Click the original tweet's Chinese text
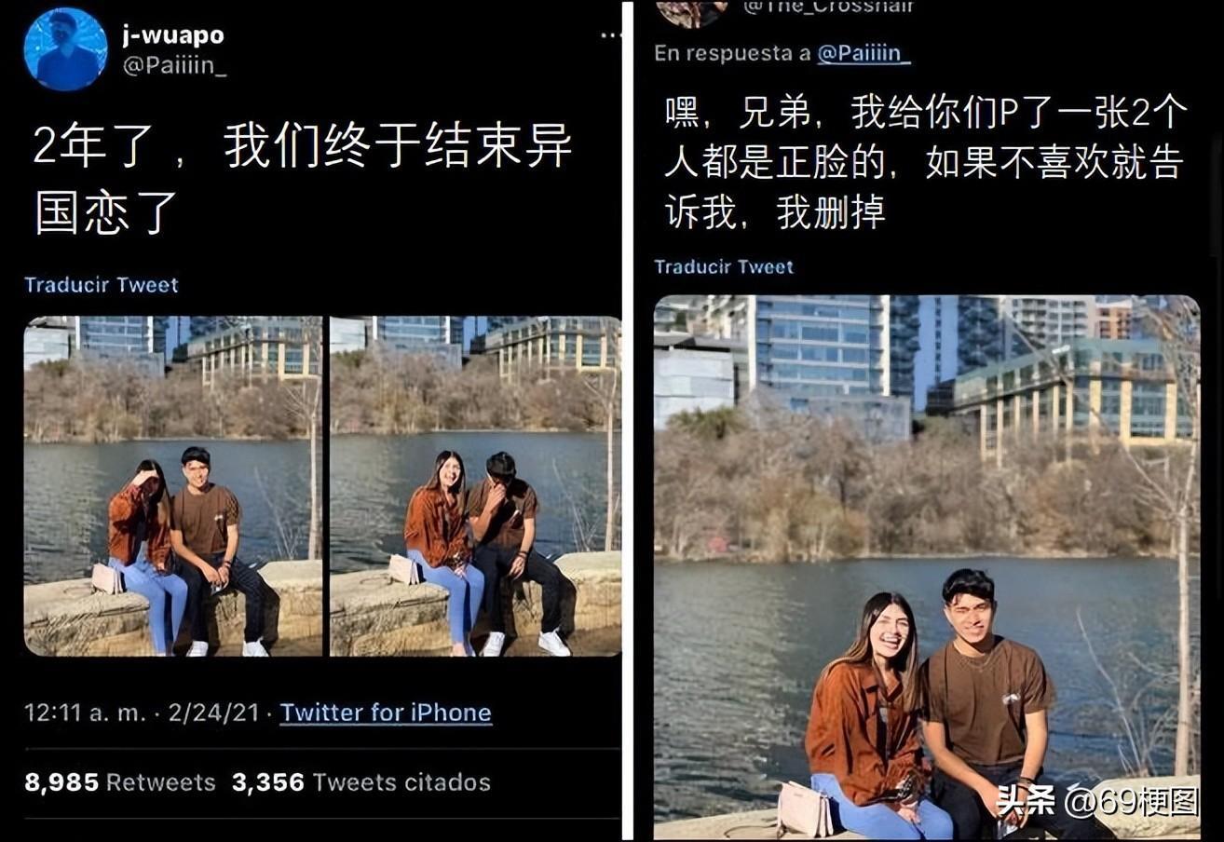Viewport: 1224px width, 842px height. tap(303, 179)
